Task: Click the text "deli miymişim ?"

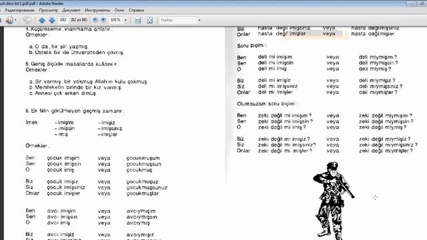Action: [378, 57]
